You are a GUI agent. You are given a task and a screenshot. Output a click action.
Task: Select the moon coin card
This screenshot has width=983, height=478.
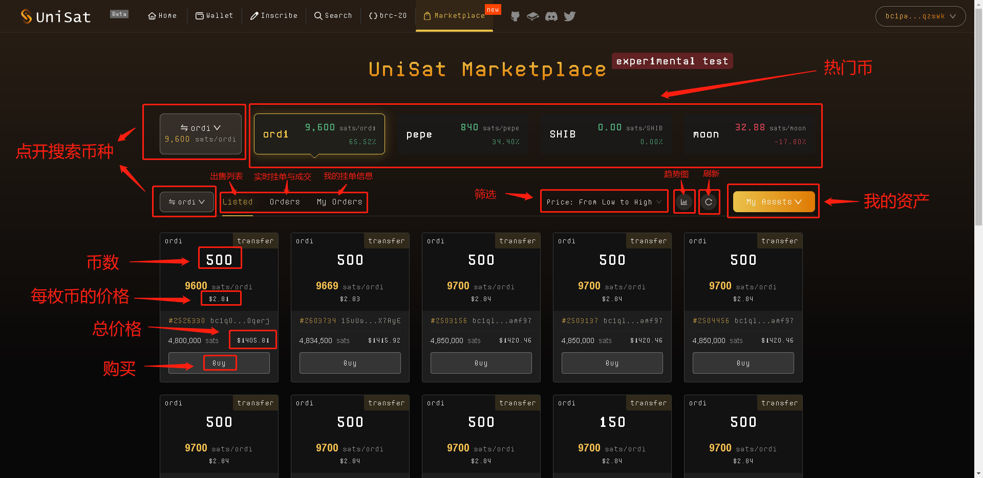[749, 134]
